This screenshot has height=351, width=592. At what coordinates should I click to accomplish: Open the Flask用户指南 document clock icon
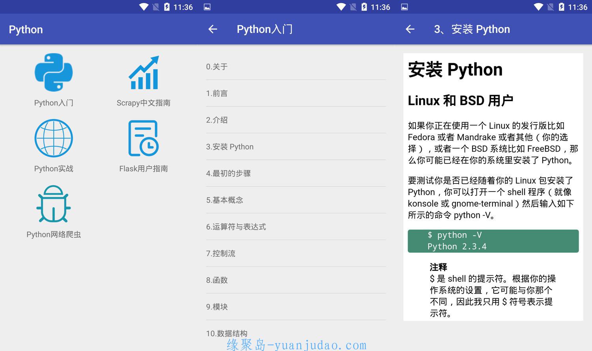coord(144,138)
